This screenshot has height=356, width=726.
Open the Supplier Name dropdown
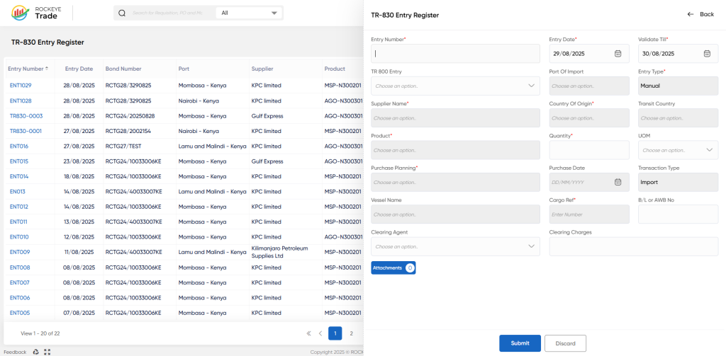coord(455,118)
